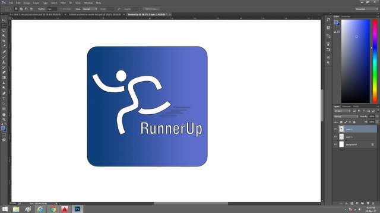Choose the New Selection mode
380x213 pixels.
[16, 9]
